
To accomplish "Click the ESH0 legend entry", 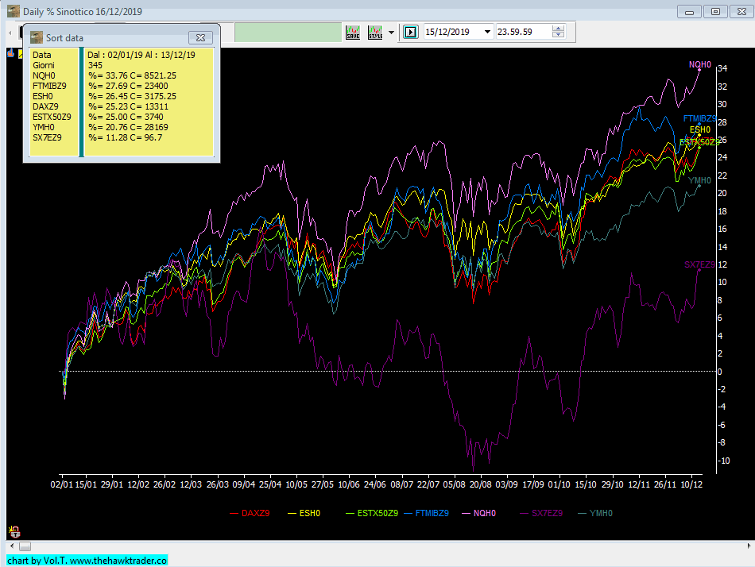I will click(304, 513).
